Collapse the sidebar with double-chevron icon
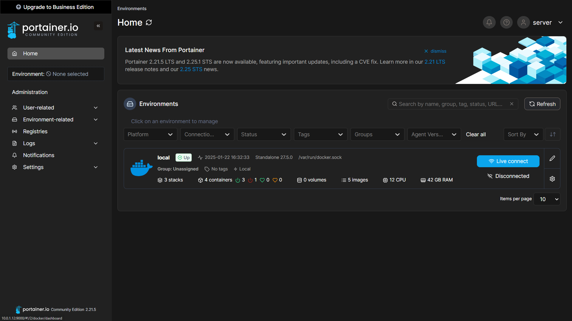This screenshot has width=572, height=321. click(98, 26)
